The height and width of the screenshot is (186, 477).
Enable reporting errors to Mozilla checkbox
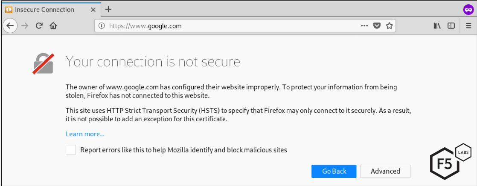[71, 150]
